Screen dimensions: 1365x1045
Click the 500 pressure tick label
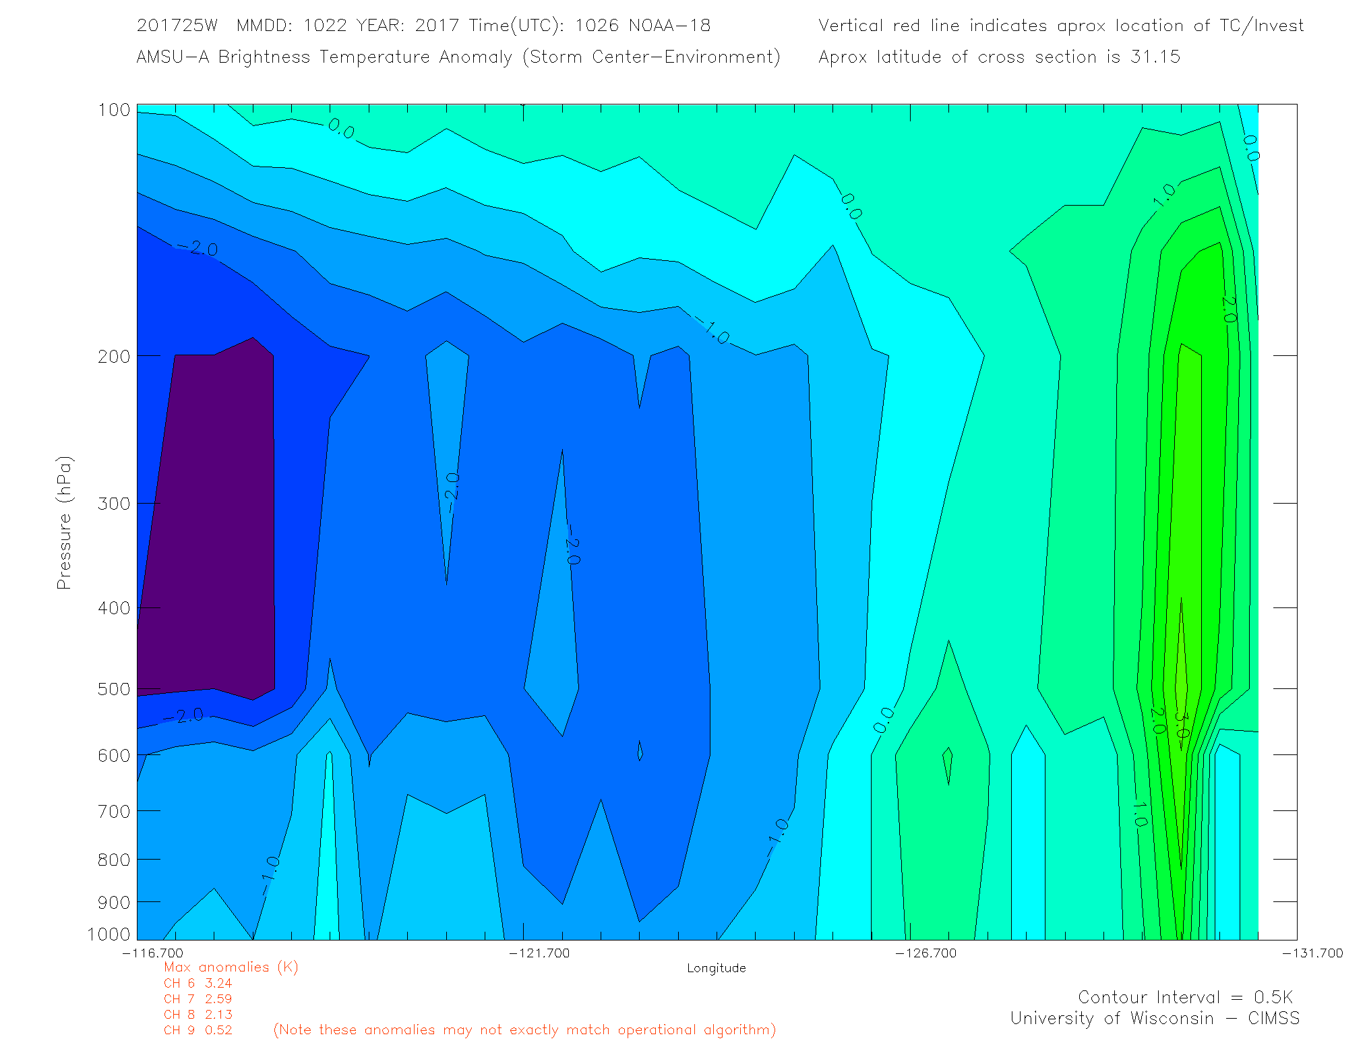click(114, 689)
